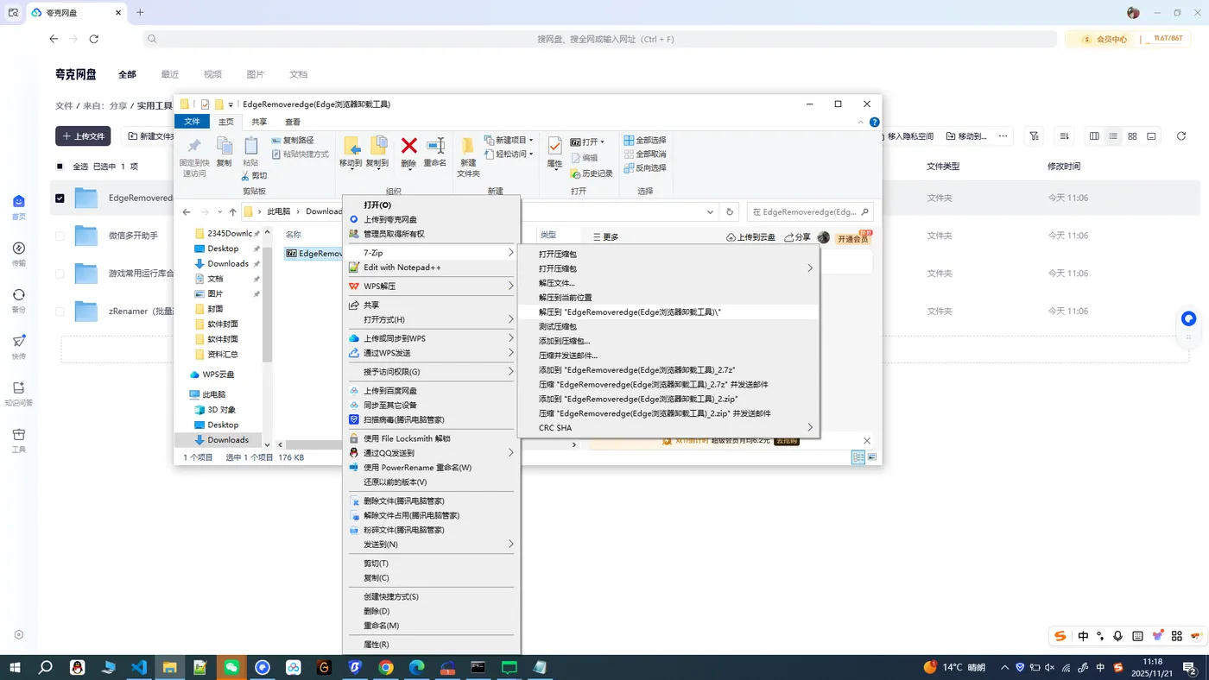Click 全部选择 in Explorer ribbon
This screenshot has width=1209, height=680.
pos(645,140)
